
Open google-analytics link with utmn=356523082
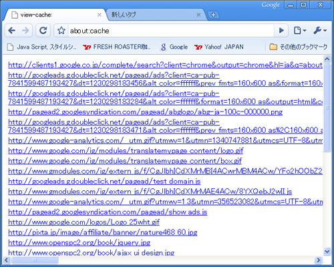click(x=165, y=202)
